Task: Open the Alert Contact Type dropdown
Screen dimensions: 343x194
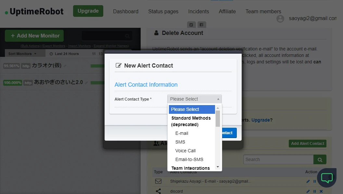Action: [x=195, y=99]
